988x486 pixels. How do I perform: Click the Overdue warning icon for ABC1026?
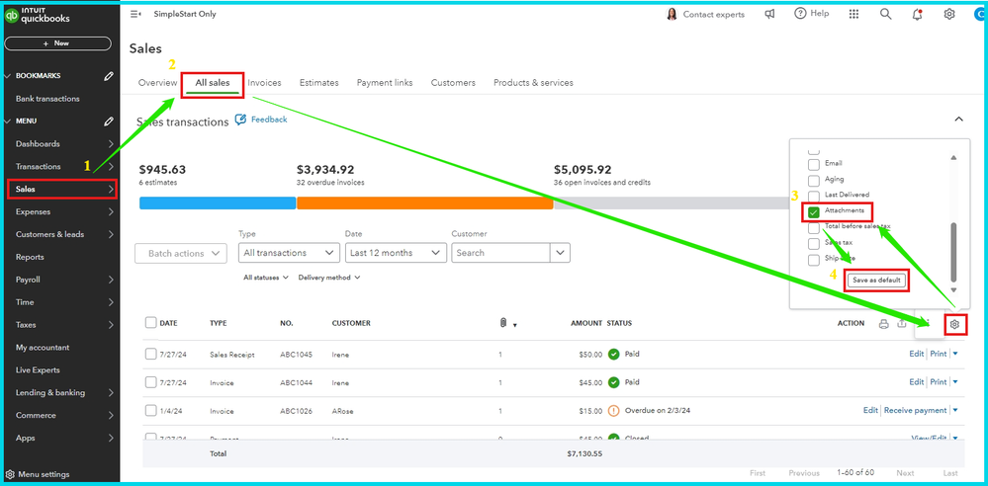pyautogui.click(x=613, y=411)
